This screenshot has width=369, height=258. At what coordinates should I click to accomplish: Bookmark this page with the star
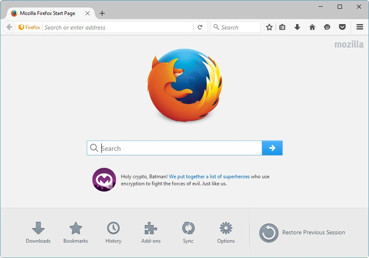pyautogui.click(x=269, y=27)
